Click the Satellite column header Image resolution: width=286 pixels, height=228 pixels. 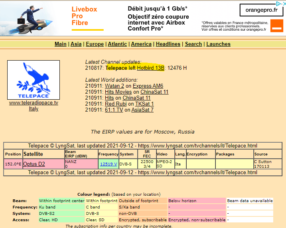(43, 154)
